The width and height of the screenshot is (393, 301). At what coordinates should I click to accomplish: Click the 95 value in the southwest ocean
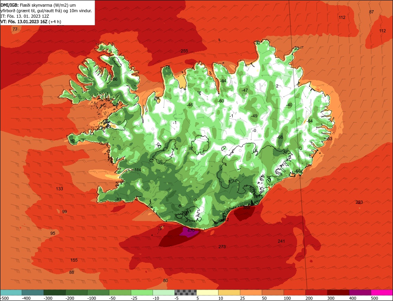[53, 233]
